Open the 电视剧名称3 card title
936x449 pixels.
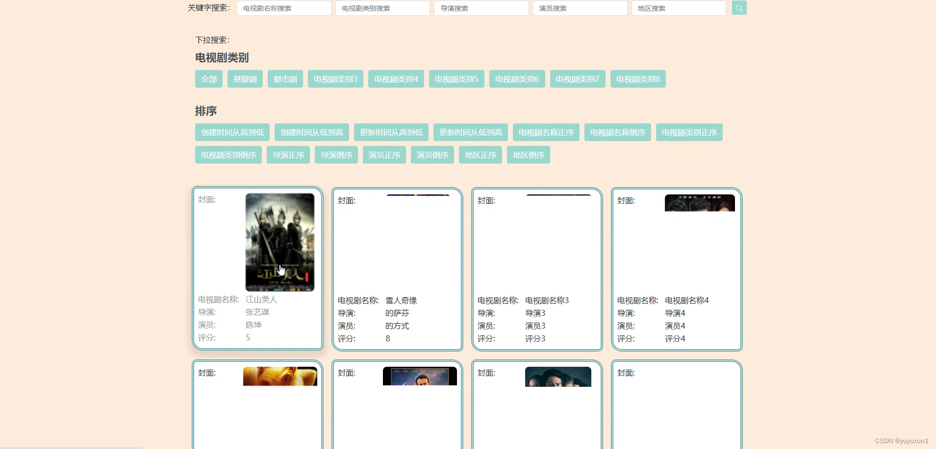coord(547,300)
